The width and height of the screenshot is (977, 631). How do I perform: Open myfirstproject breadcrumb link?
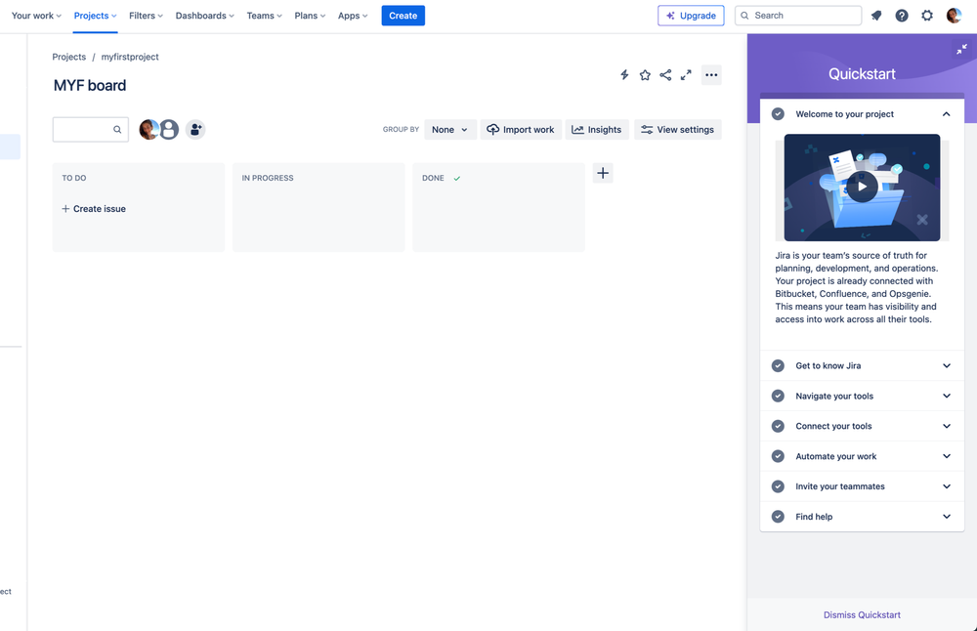[130, 57]
